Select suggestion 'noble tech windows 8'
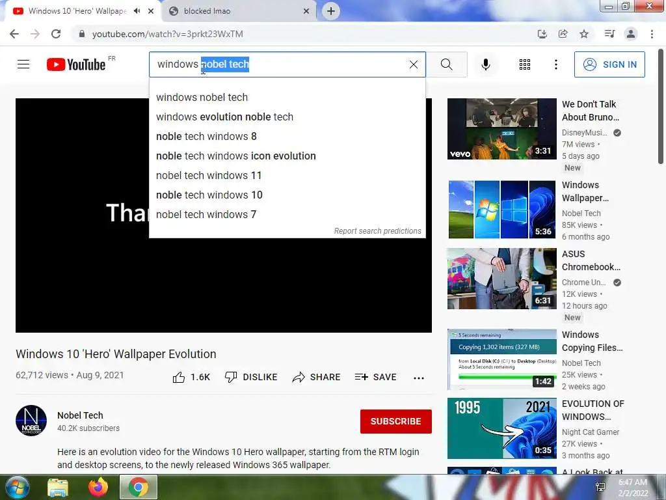666x500 pixels. pos(287,137)
